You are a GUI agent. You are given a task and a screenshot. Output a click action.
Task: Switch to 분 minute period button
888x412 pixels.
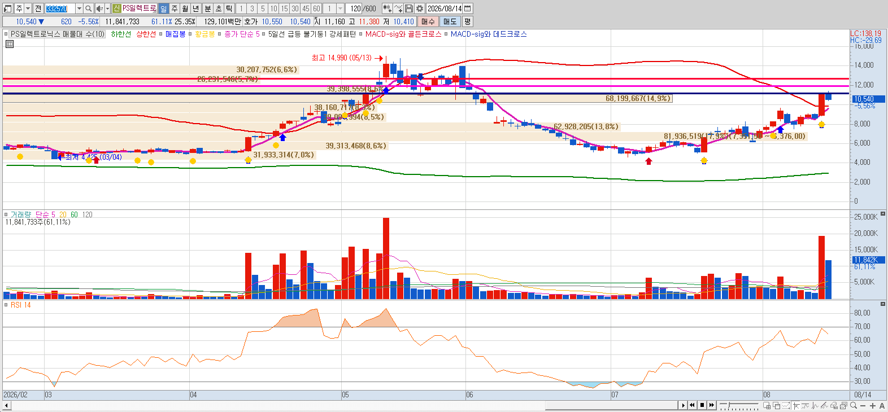pyautogui.click(x=207, y=8)
